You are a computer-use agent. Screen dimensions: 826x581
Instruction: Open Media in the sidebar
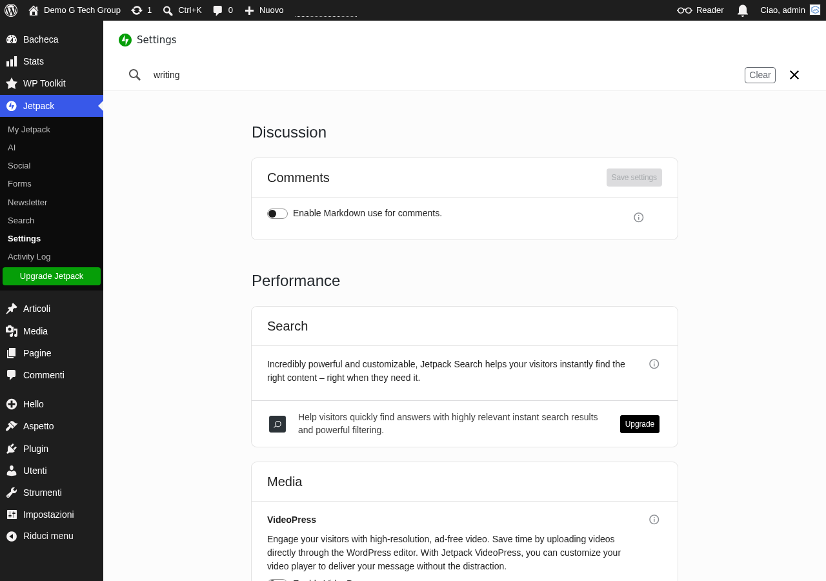click(52, 331)
